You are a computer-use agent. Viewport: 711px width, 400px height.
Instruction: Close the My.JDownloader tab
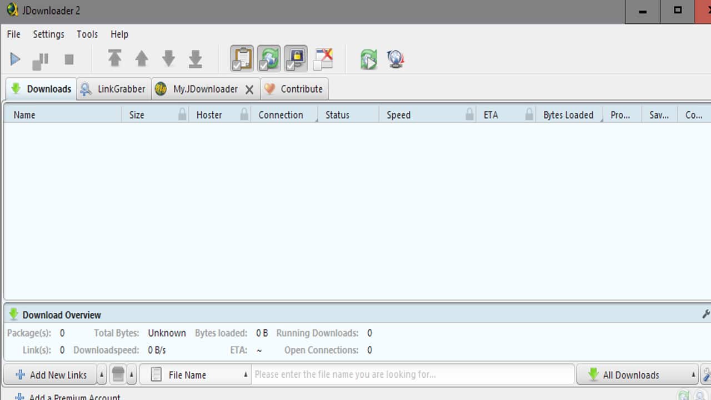click(x=249, y=89)
